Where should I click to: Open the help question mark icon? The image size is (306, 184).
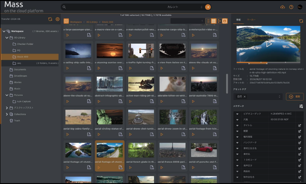(291, 7)
